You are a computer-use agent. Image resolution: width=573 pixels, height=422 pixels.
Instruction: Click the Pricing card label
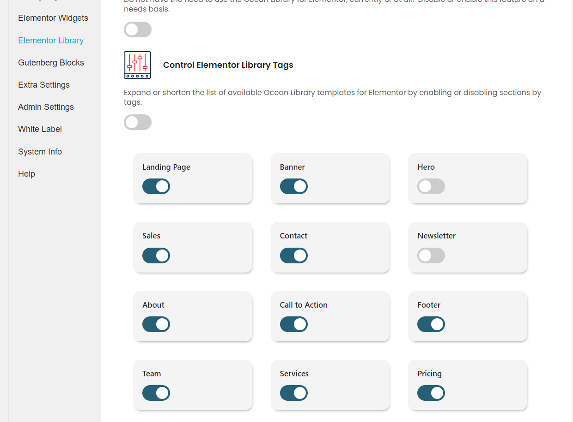coord(430,374)
